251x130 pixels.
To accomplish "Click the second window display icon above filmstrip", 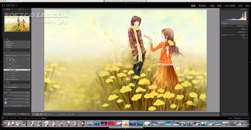I will (x=6, y=118).
